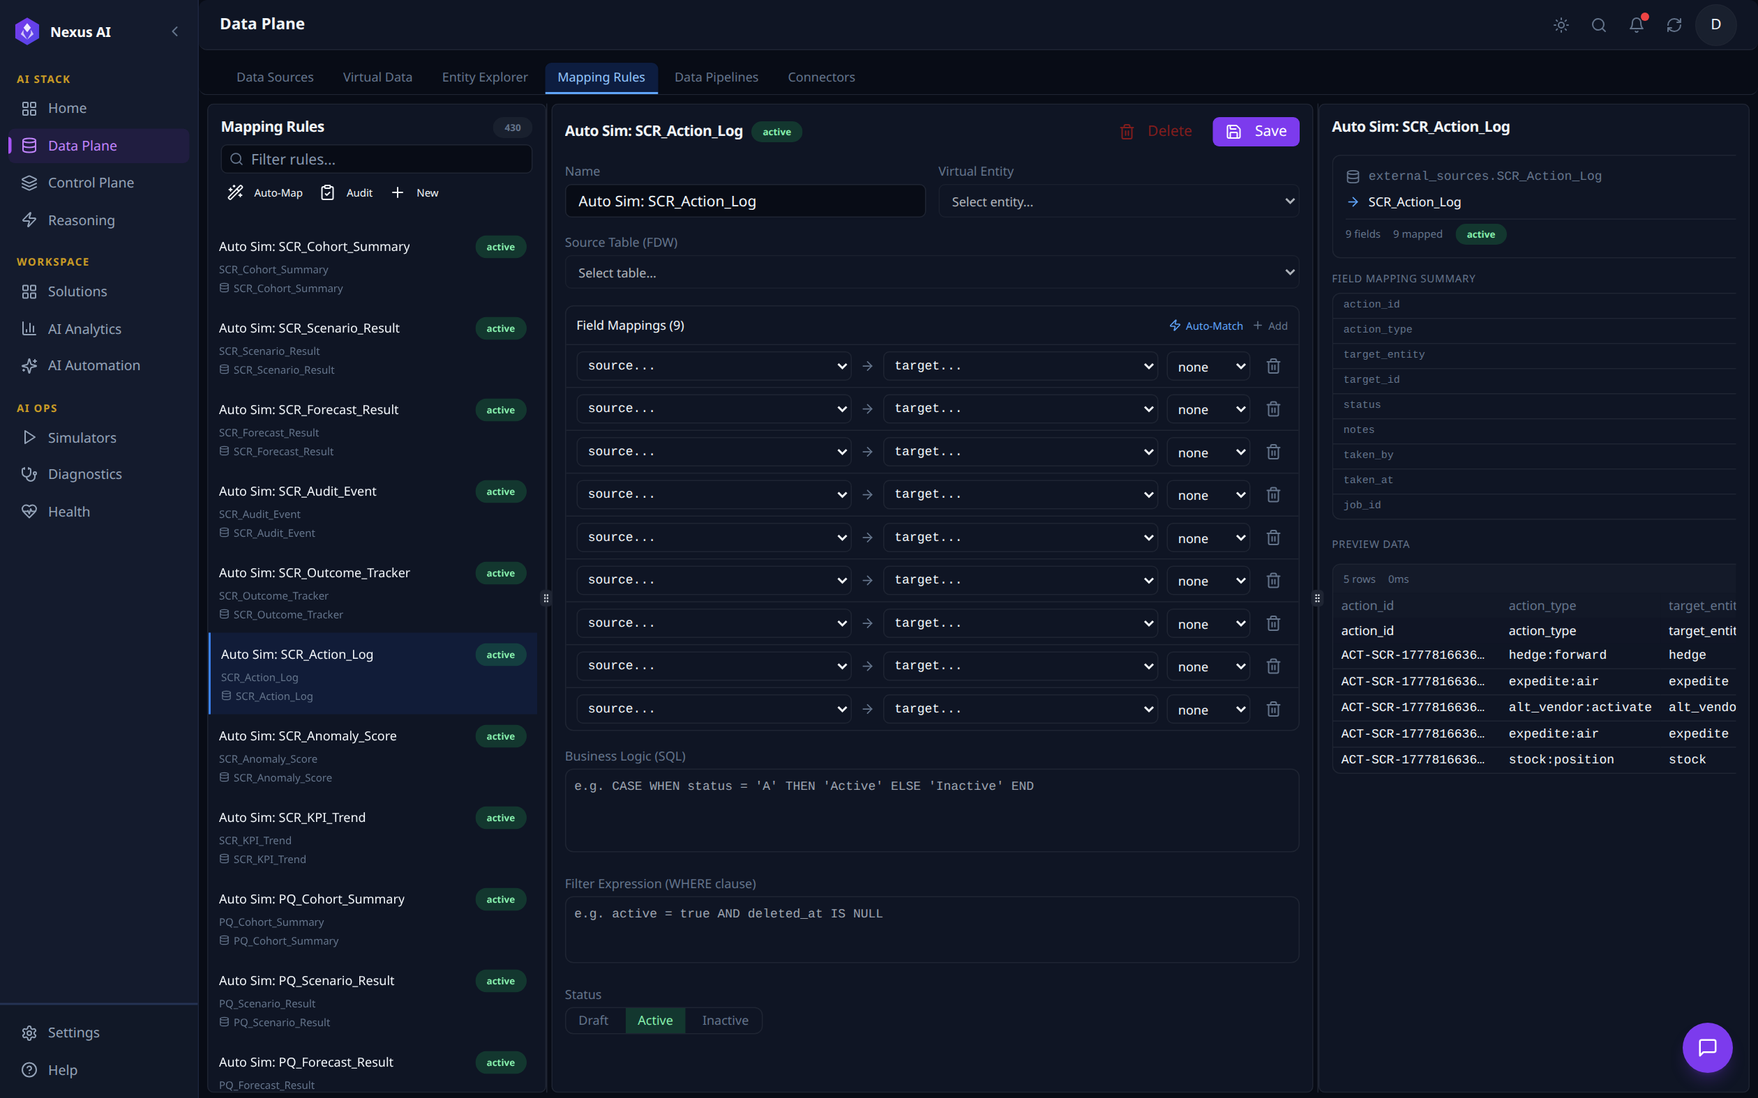Click the left panel resize handle

pyautogui.click(x=546, y=598)
